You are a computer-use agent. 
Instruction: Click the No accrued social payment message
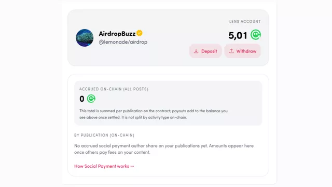(x=164, y=149)
